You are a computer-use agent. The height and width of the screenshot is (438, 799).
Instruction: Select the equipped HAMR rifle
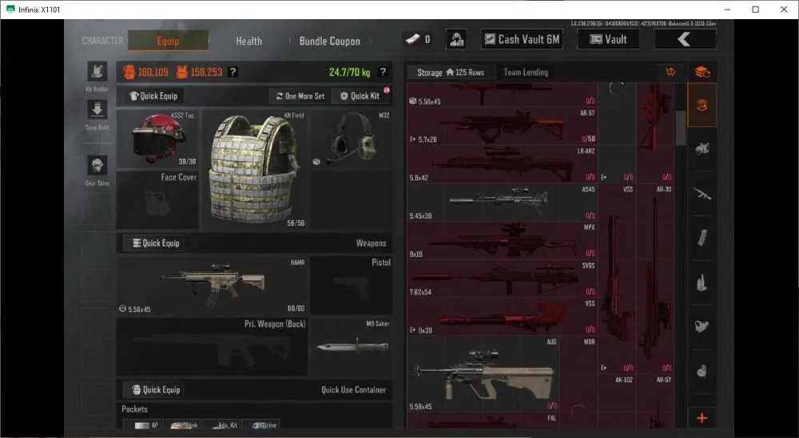[x=212, y=285]
